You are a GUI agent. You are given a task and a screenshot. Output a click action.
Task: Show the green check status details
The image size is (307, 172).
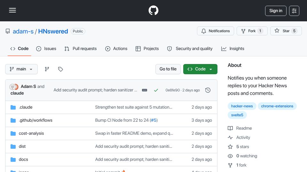pyautogui.click(x=156, y=90)
